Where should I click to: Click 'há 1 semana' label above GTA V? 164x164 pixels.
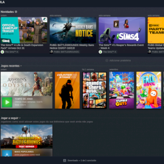[x=88, y=69]
